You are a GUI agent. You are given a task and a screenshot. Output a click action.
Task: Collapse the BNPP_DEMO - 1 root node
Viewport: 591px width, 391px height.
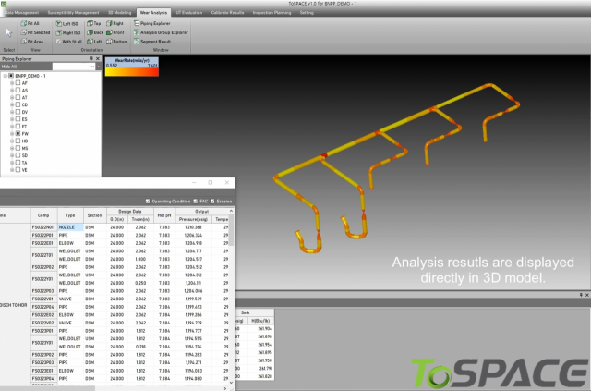pyautogui.click(x=5, y=75)
